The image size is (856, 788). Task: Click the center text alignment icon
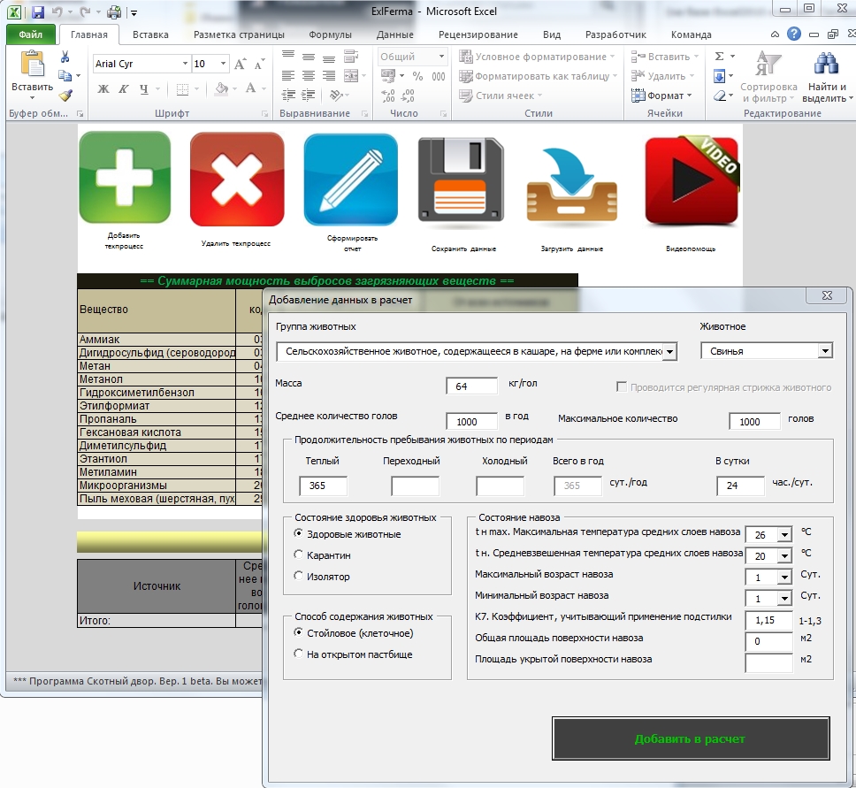pos(309,76)
